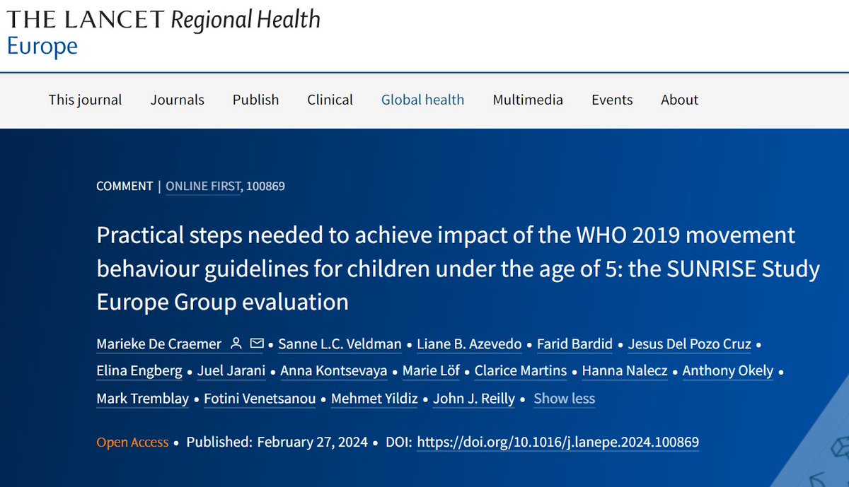
Task: Open the This journal menu
Action: click(x=85, y=100)
